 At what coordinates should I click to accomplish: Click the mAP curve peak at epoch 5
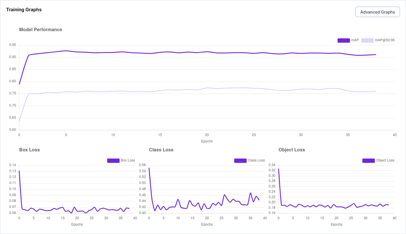[x=66, y=51]
